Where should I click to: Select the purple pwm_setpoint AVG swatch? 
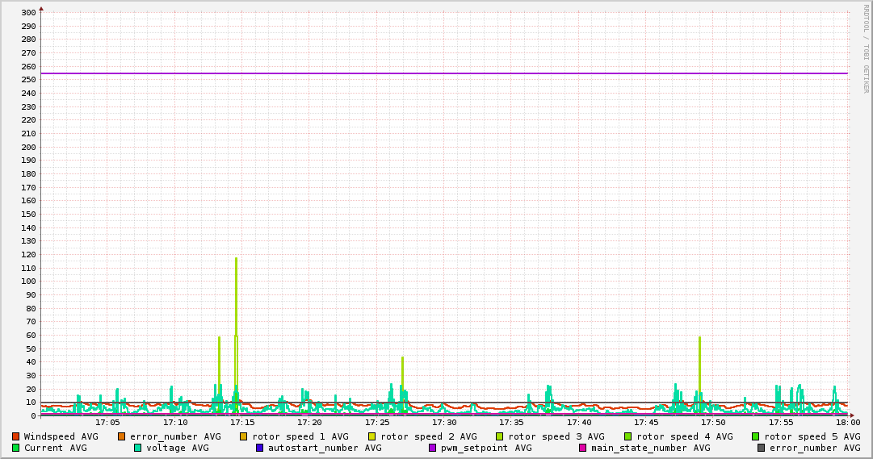click(x=433, y=448)
